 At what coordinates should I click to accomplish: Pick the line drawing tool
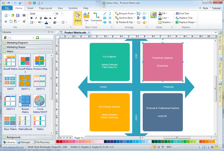pyautogui.click(x=105, y=13)
